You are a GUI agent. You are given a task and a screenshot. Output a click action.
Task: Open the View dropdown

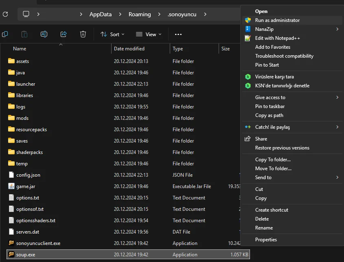point(149,35)
